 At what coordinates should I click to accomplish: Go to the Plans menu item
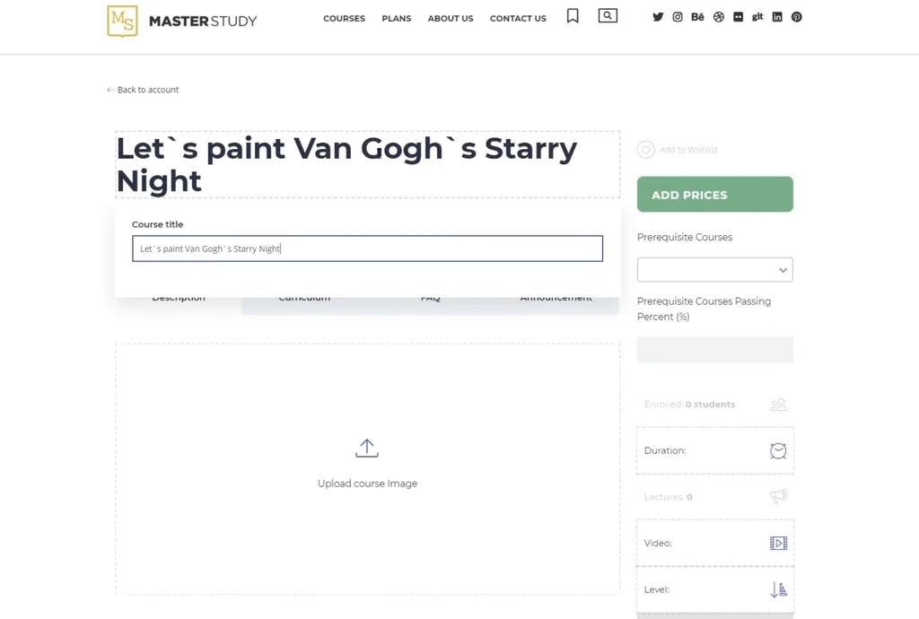tap(396, 18)
